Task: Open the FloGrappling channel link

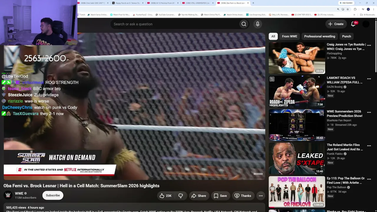Action: 334,54
